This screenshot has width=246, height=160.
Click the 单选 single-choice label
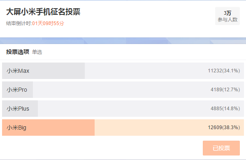(37, 52)
